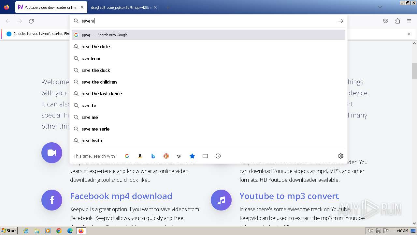Search this time in open Tabs
The height and width of the screenshot is (235, 417).
205,156
